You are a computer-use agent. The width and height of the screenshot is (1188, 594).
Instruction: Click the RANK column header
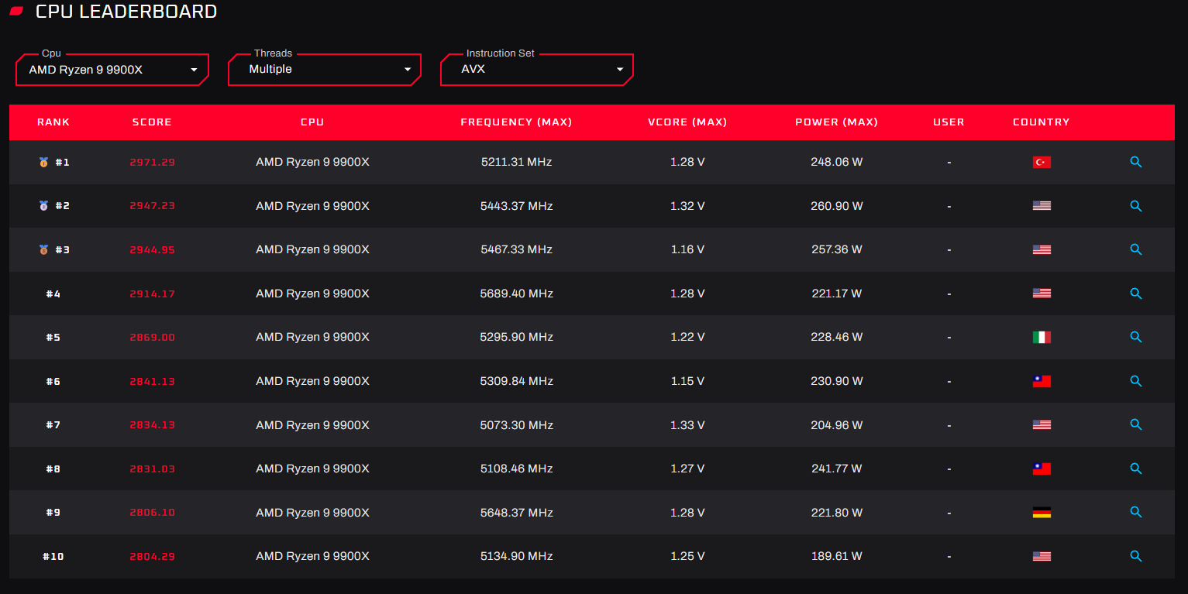click(x=53, y=122)
